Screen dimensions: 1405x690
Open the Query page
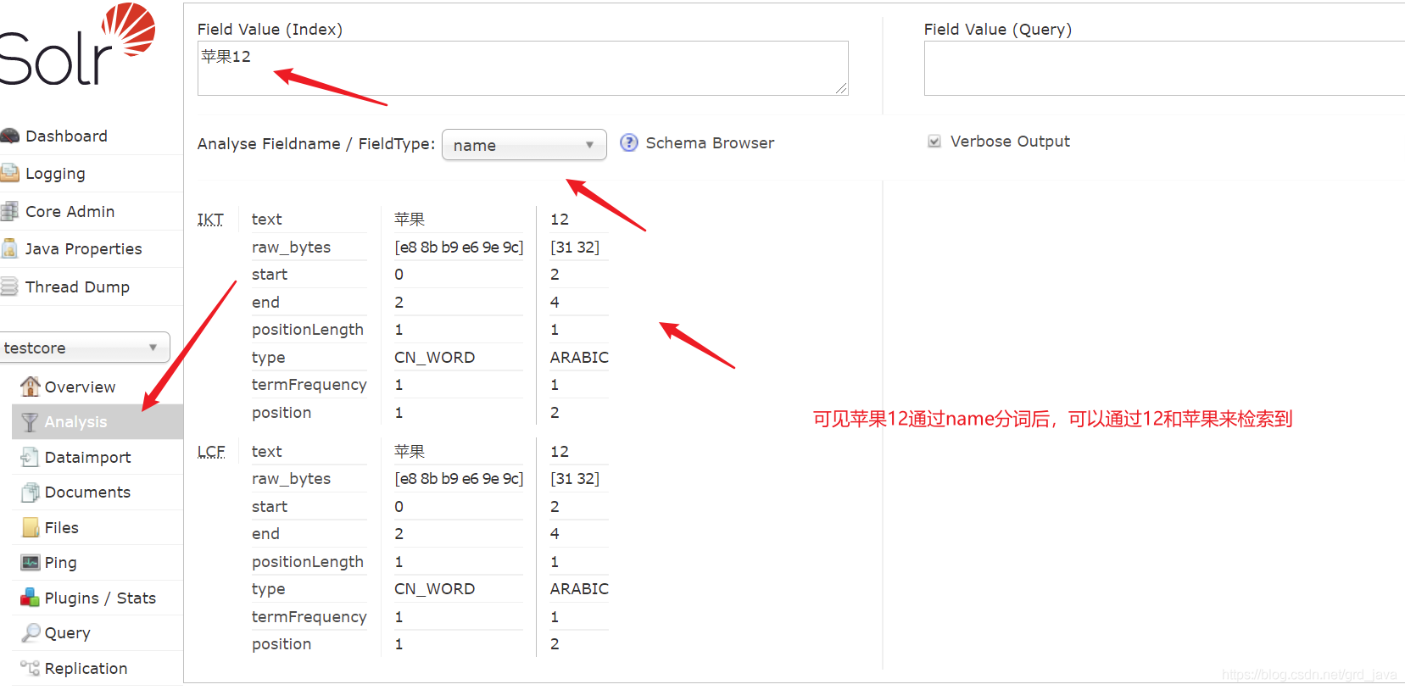click(68, 633)
